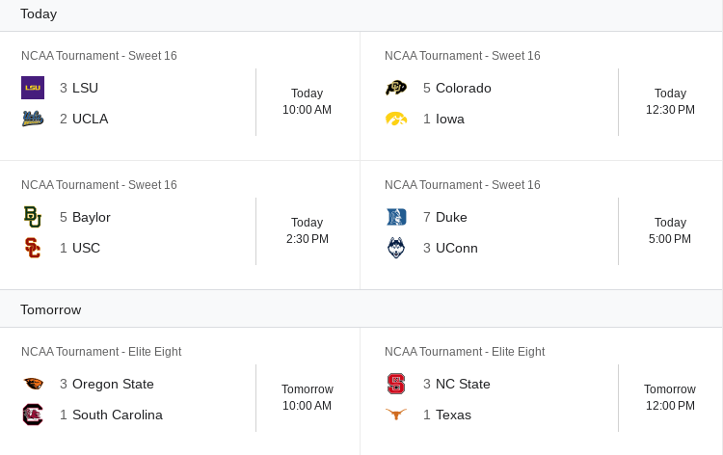Select the South Carolina team name

coord(118,415)
